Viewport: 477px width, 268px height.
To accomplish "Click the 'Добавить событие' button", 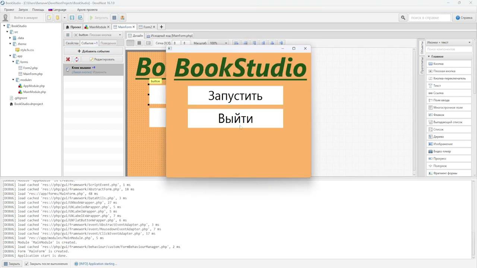I will [94, 51].
